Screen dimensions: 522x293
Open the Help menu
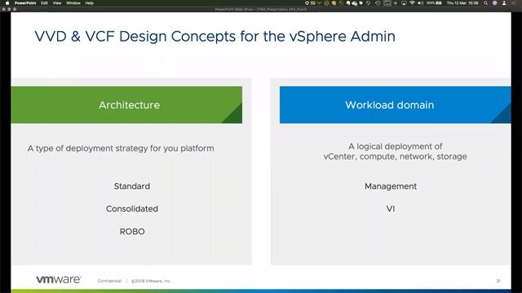tap(89, 3)
